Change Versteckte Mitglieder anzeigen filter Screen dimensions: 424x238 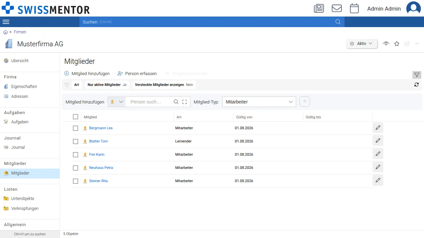(164, 85)
